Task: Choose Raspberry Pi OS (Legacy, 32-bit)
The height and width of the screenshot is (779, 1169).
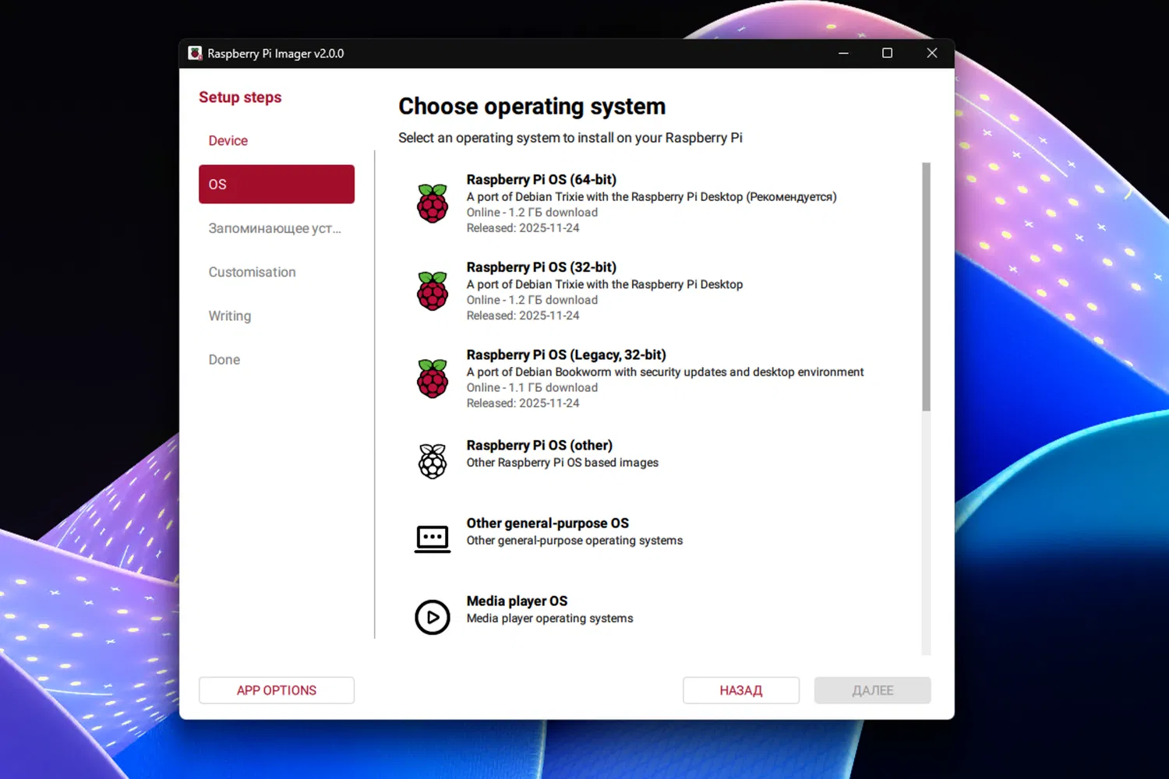Action: pos(659,379)
